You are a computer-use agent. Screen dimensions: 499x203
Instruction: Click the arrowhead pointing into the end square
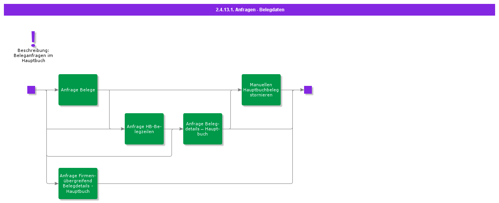tap(302, 90)
